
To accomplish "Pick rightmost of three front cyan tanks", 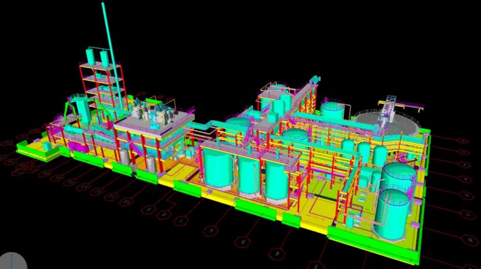I will pyautogui.click(x=276, y=183).
